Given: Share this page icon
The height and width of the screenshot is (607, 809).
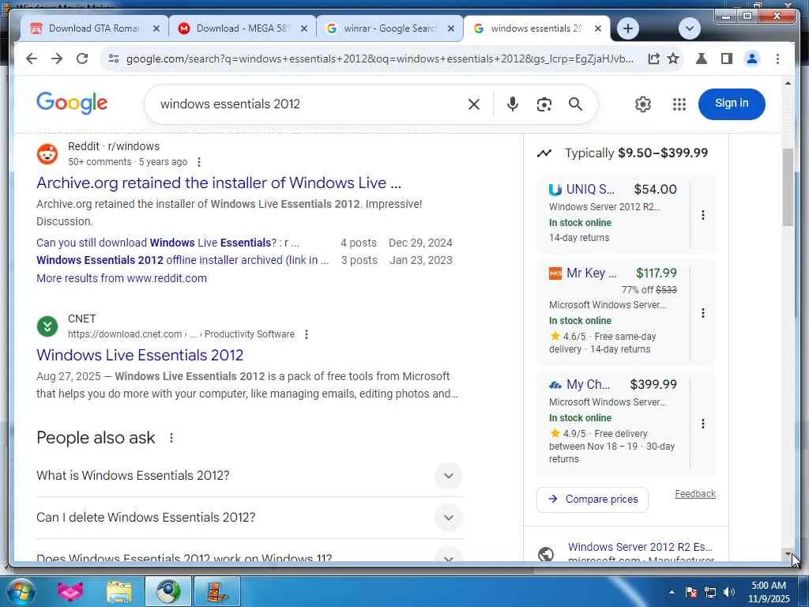Looking at the screenshot, I should [653, 58].
